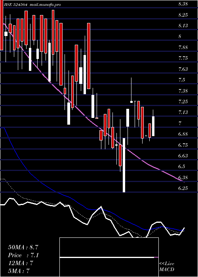Select the 7.25 price axis label
This screenshot has height=277, width=198.
tap(183, 102)
